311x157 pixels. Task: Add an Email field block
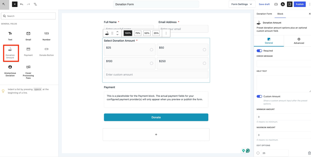click(x=28, y=36)
